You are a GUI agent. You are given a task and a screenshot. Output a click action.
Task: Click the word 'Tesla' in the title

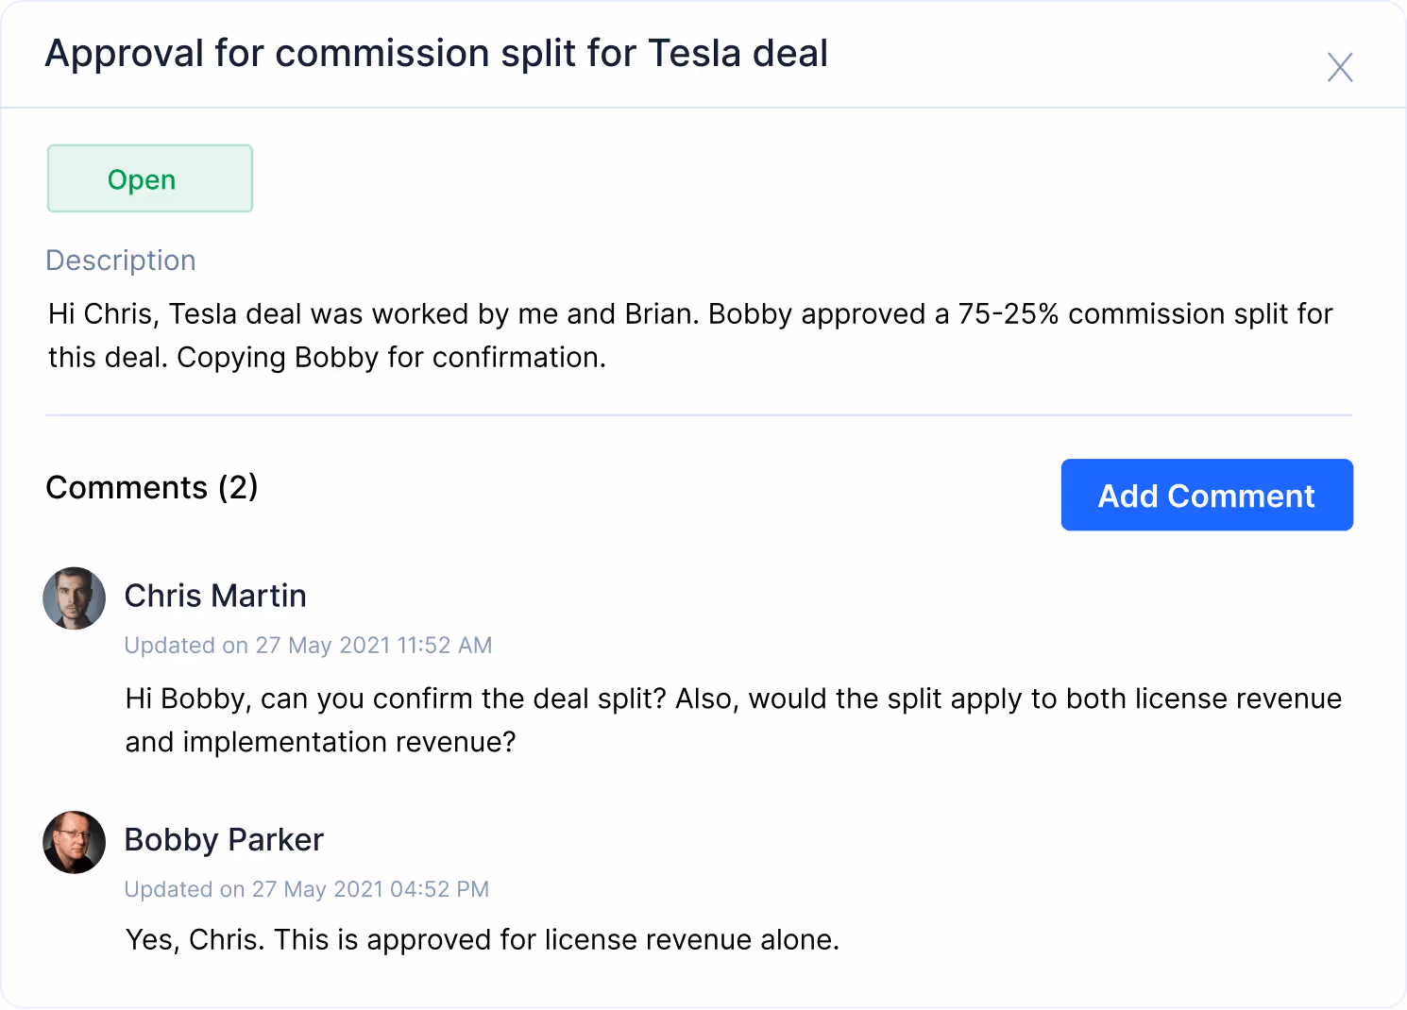pos(694,53)
